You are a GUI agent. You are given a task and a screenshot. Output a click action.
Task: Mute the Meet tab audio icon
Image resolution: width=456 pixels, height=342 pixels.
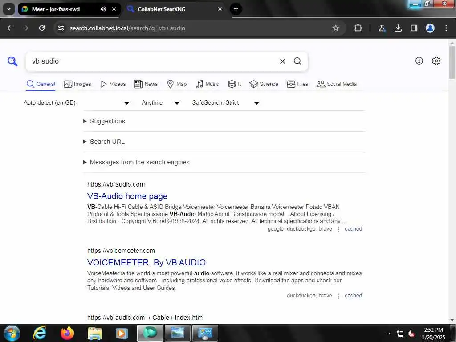103,9
